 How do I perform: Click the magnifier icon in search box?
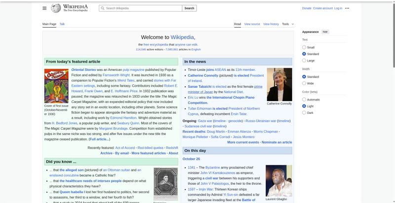click(102, 8)
